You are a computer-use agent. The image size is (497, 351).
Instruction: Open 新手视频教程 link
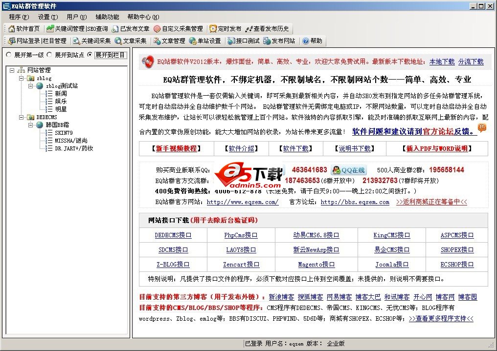tap(176, 148)
